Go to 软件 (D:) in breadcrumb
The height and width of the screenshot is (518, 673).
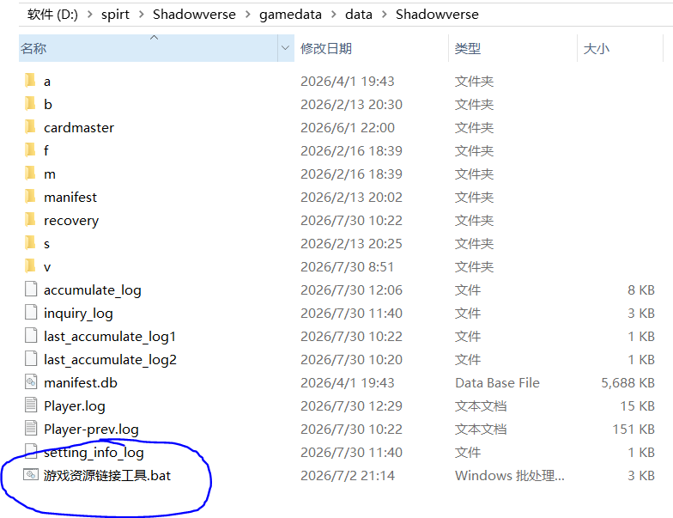[x=52, y=15]
